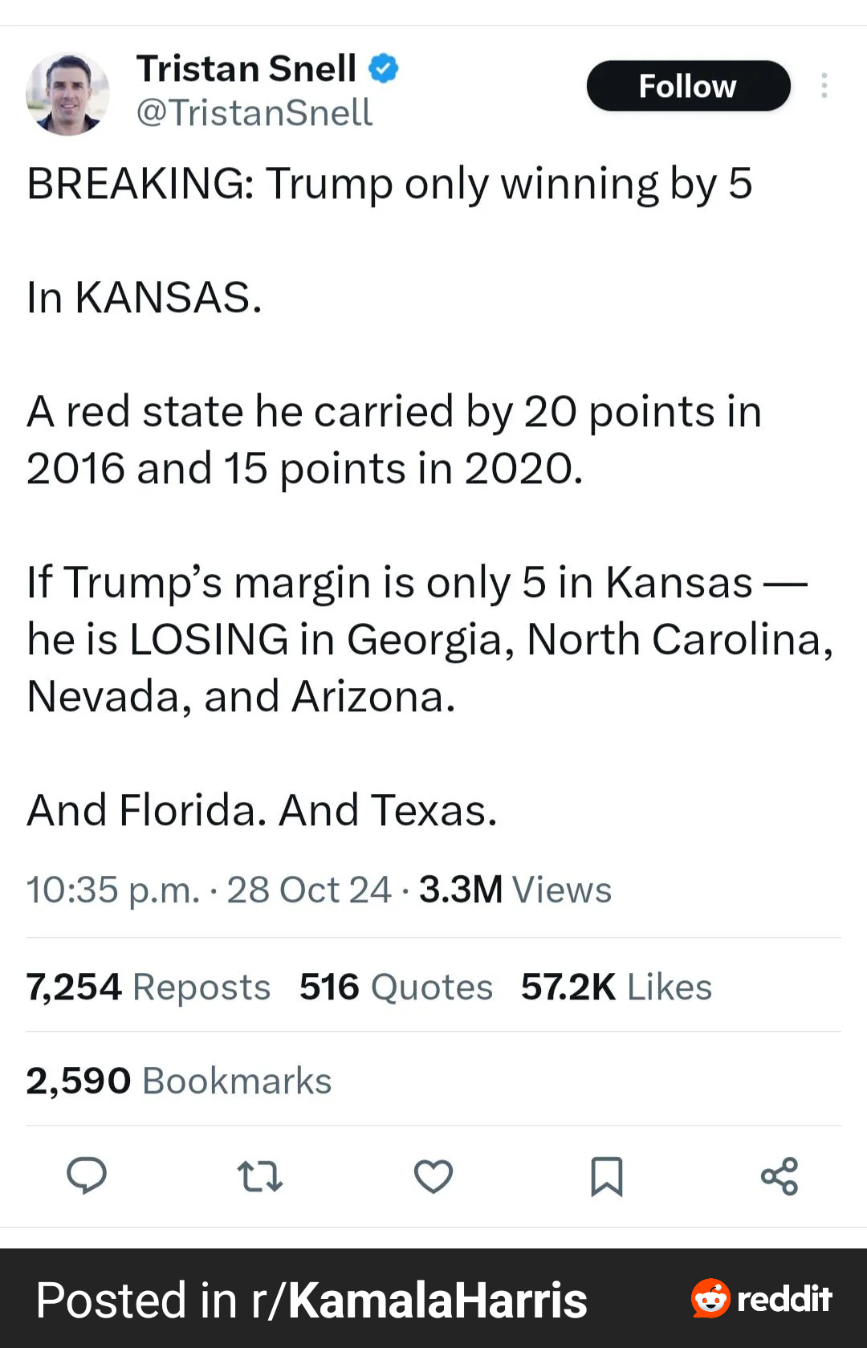Open the 2,590 Bookmarks count
This screenshot has height=1348, width=867.
coord(179,1081)
